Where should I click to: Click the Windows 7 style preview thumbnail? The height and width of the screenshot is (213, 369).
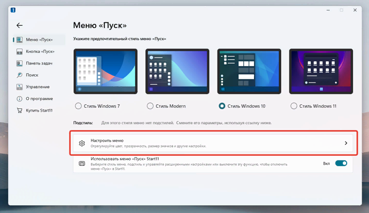click(105, 71)
